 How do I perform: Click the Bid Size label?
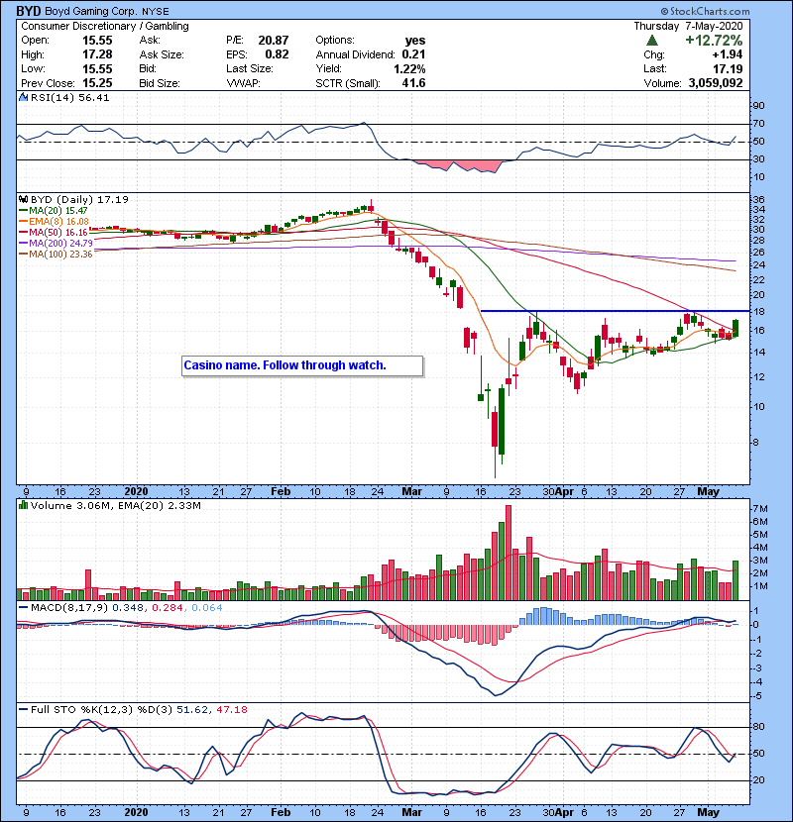160,83
